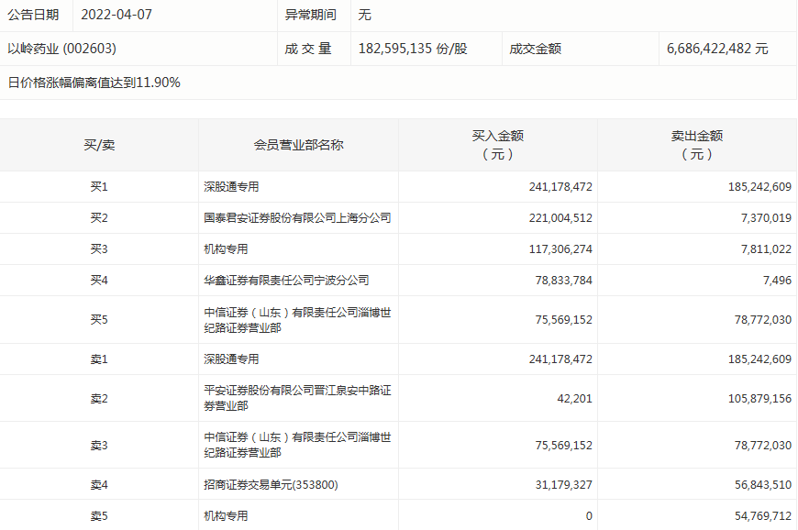The width and height of the screenshot is (798, 530).
Task: Select buy amount 241,178,472 in 买1 row
Action: 560,187
